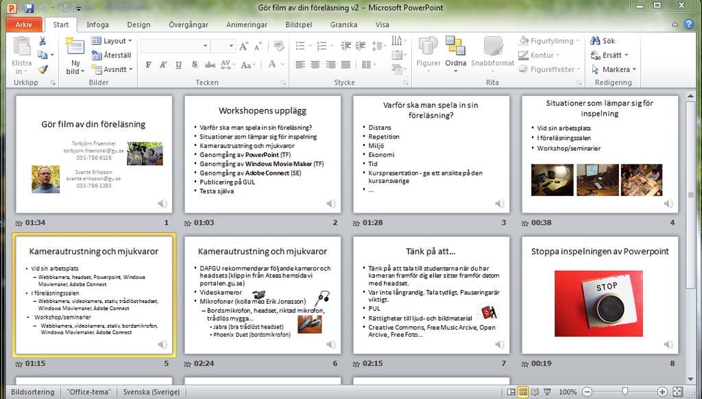
Task: Start slideshow icon in status bar
Action: pyautogui.click(x=546, y=392)
